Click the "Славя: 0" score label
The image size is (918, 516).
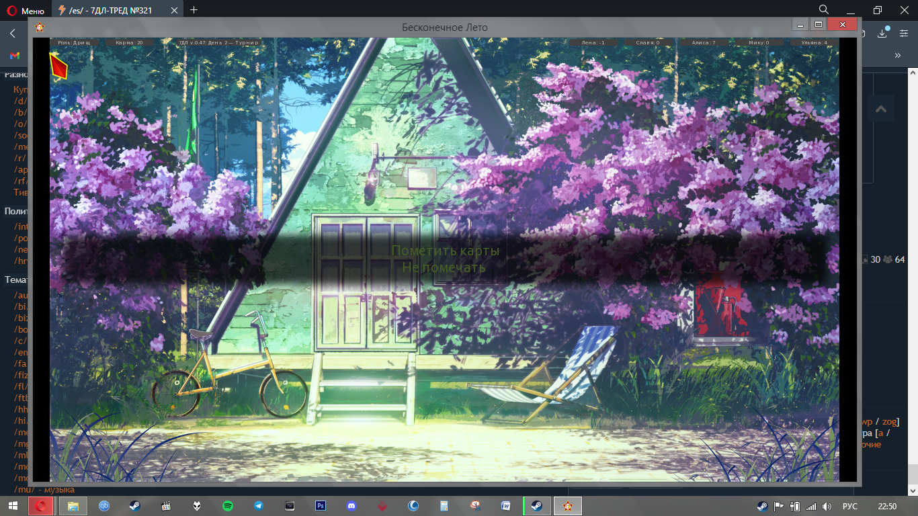point(649,42)
